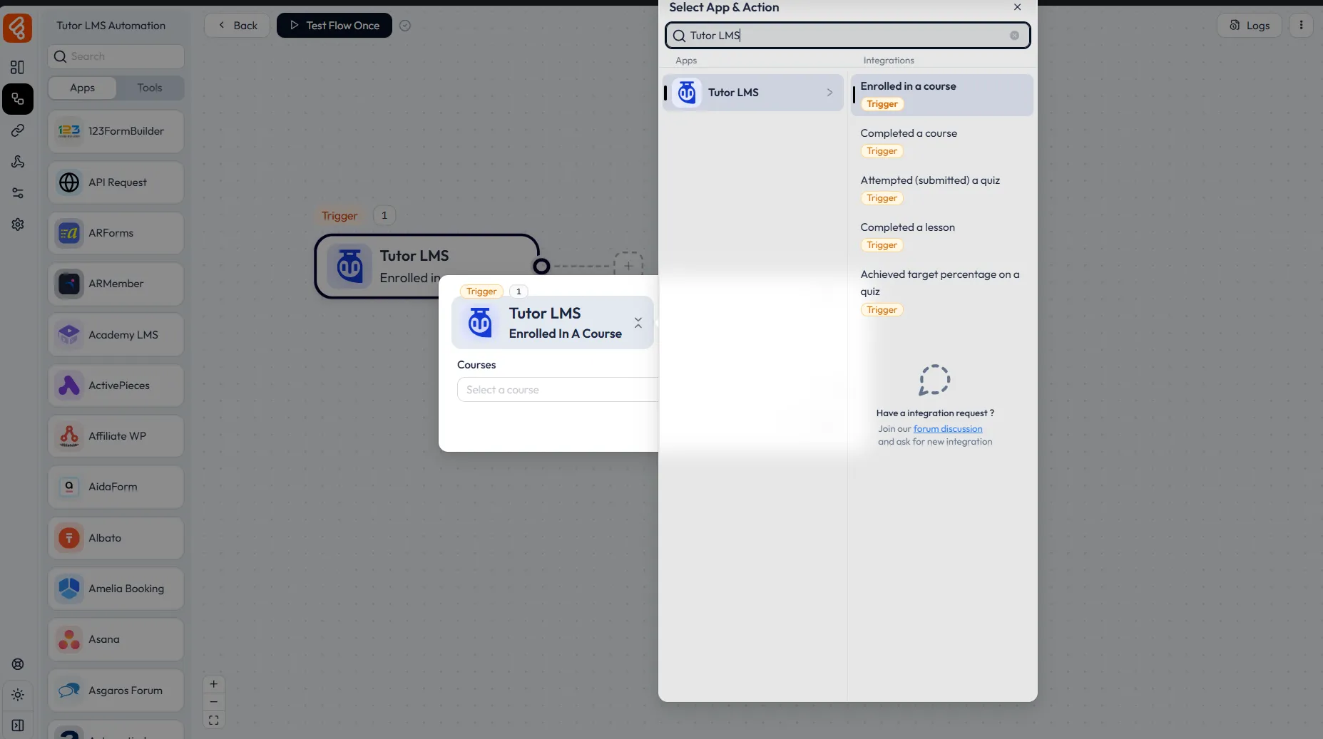Select the Amelia Booking app
This screenshot has width=1323, height=739.
(x=116, y=589)
